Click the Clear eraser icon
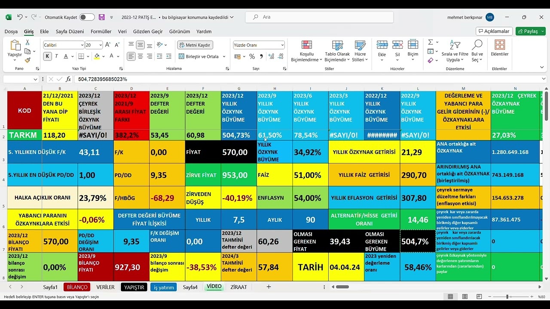Image resolution: width=550 pixels, height=309 pixels. click(431, 60)
